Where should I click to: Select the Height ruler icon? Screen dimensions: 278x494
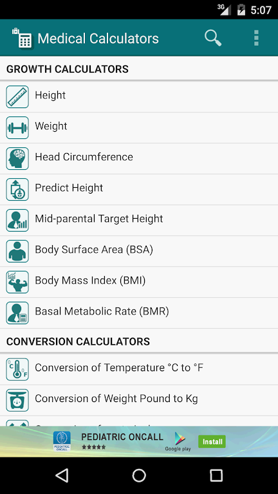tap(17, 96)
